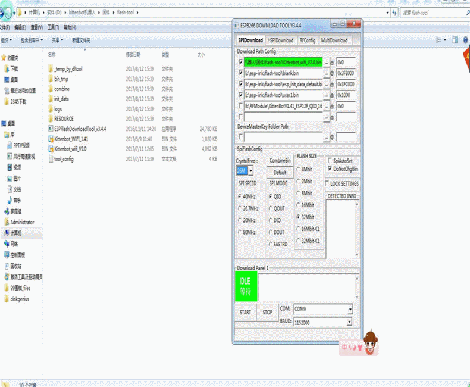470x387 pixels.
Task: Open the BAUD rate dropdown
Action: click(x=350, y=322)
